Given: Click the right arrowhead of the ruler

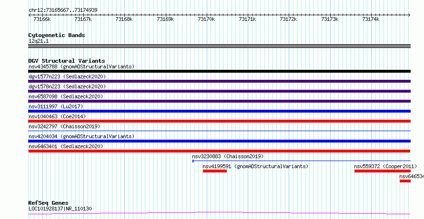Looking at the screenshot, I should tap(409, 15).
